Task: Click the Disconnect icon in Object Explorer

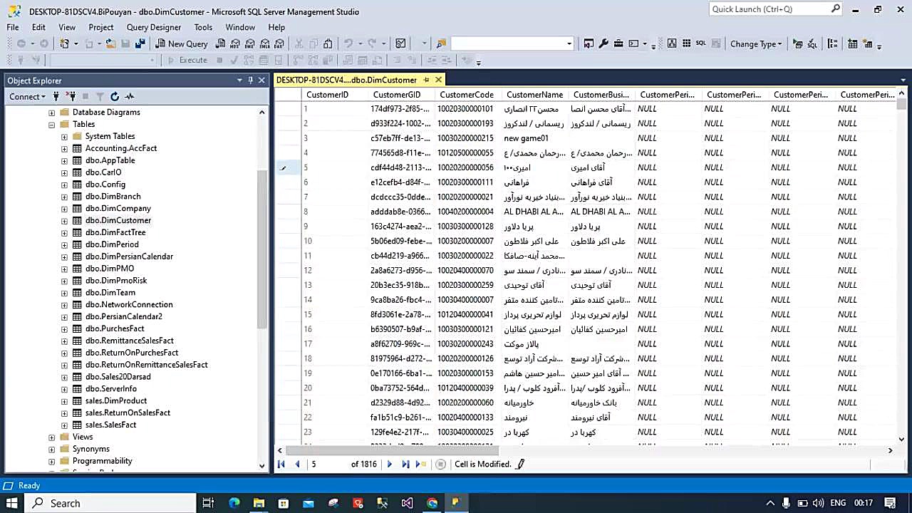Action: pyautogui.click(x=71, y=96)
